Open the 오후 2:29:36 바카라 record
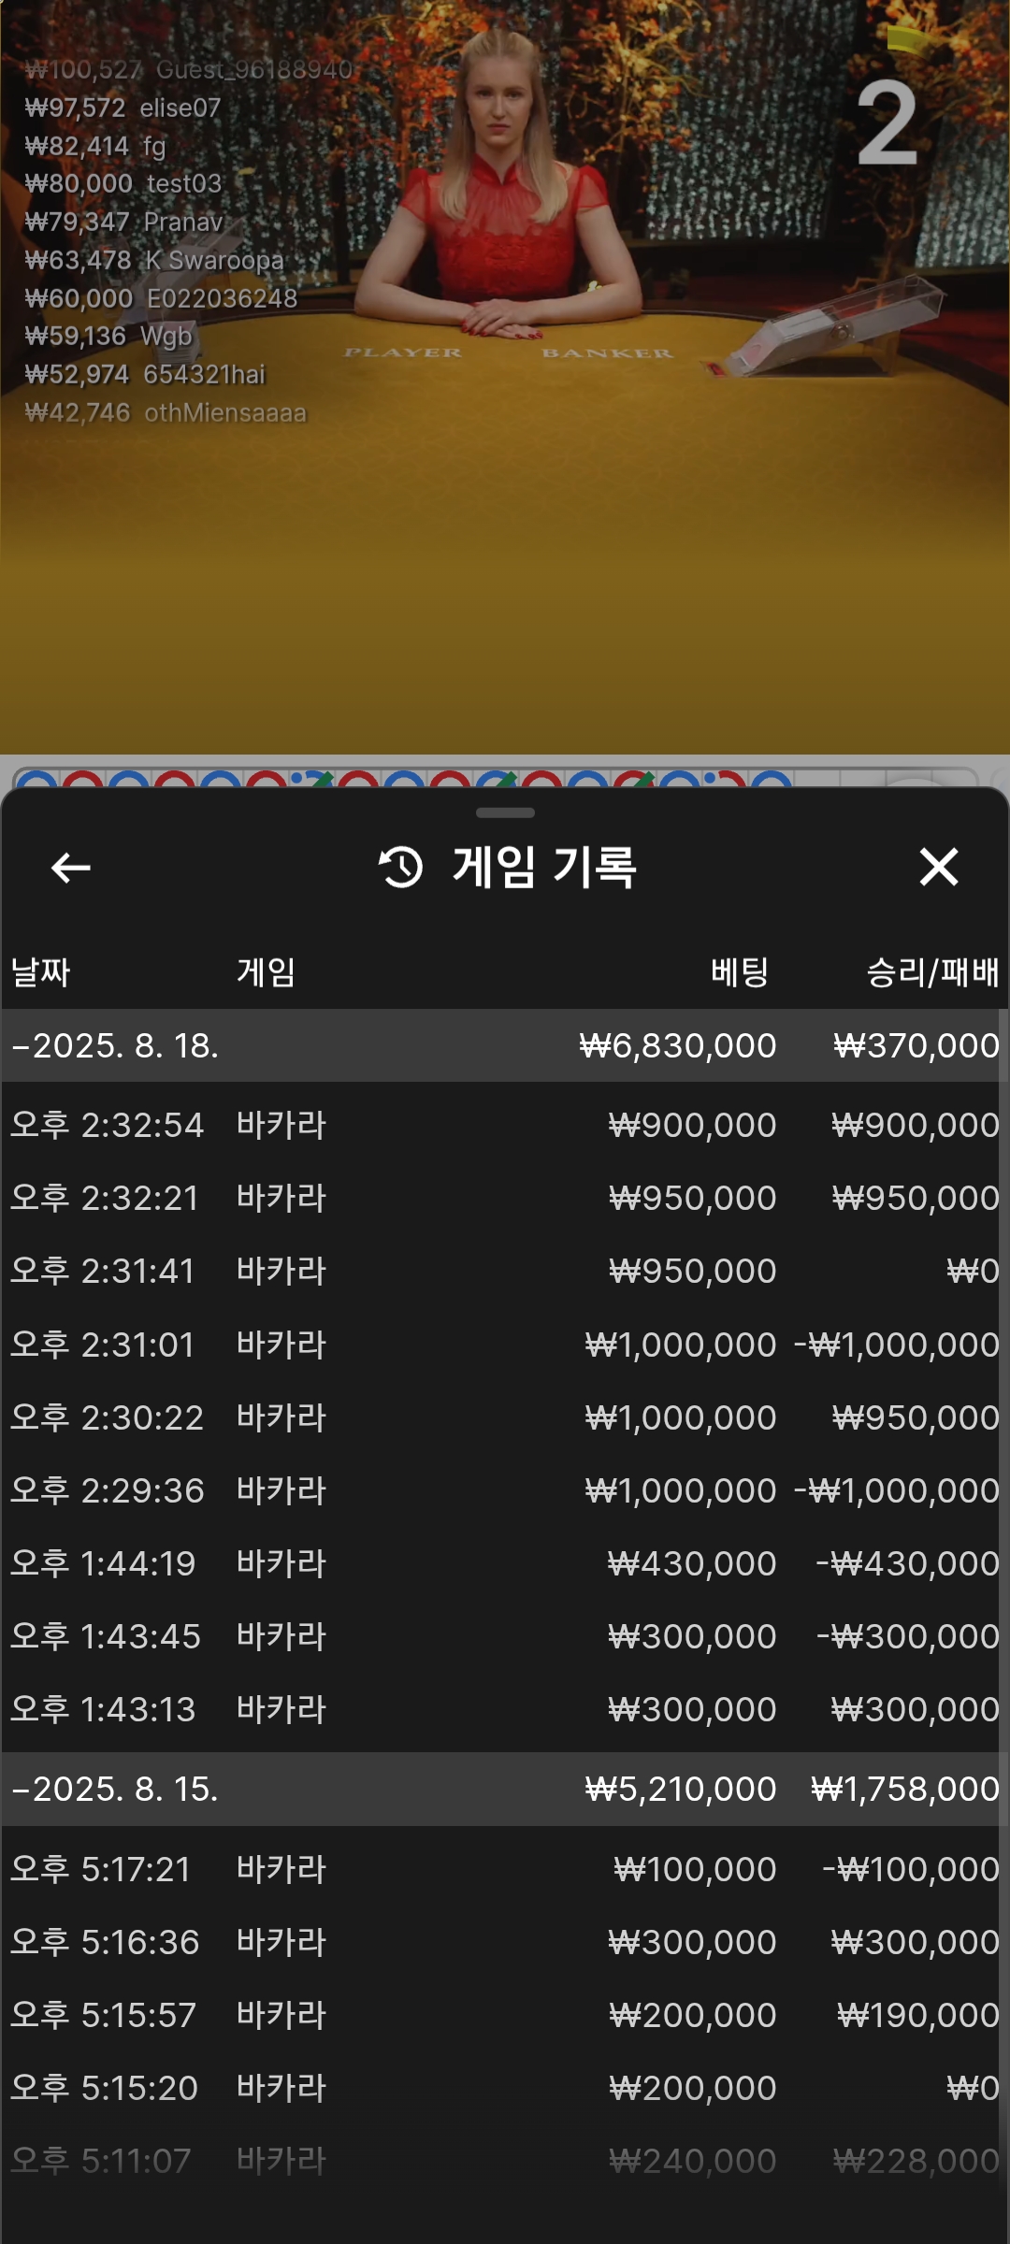 [x=505, y=1489]
